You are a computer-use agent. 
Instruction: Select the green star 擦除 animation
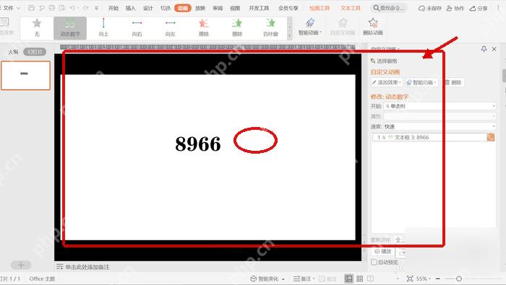coord(237,27)
